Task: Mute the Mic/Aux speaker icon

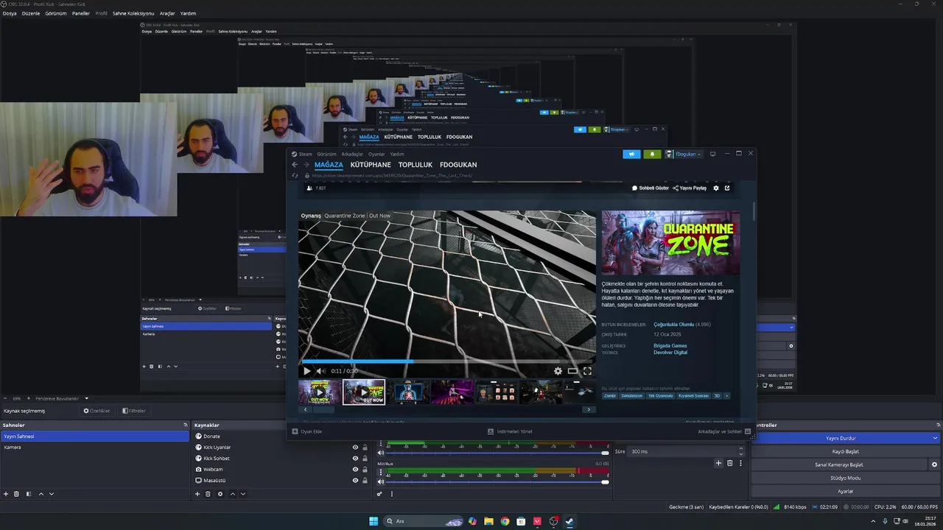Action: coord(382,481)
